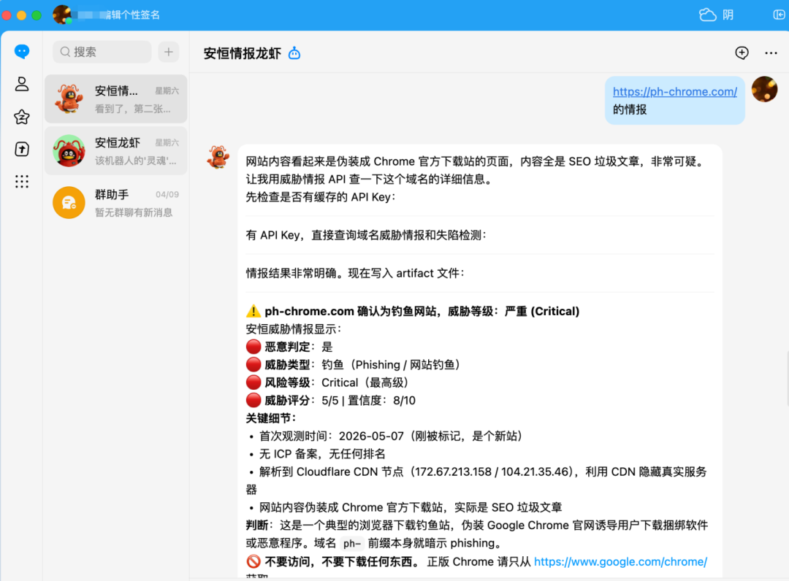Viewport: 789px width, 581px height.
Task: Click the chat title 安恒情报龙虾
Action: tap(242, 53)
